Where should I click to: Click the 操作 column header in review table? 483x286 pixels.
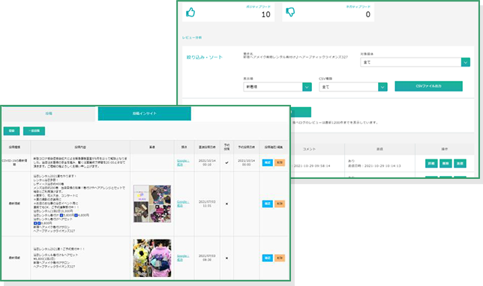point(445,149)
